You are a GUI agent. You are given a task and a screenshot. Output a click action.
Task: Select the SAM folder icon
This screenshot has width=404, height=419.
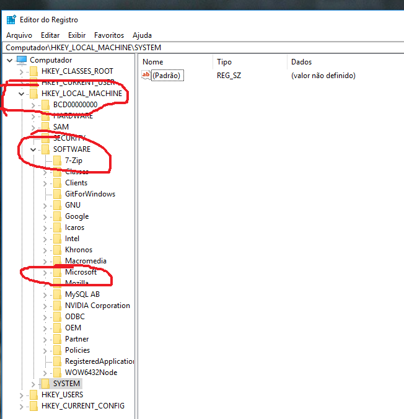click(45, 127)
